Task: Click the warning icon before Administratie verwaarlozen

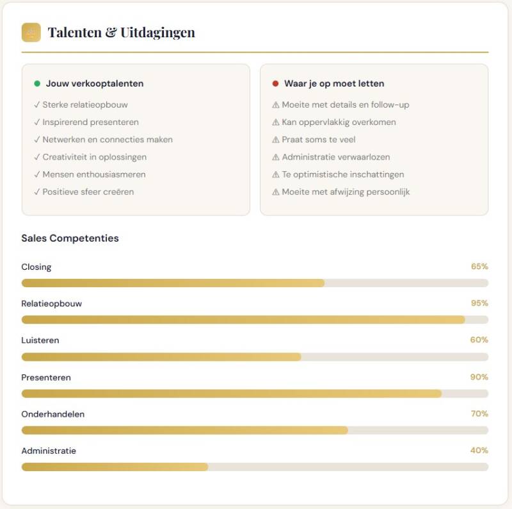Action: (276, 157)
